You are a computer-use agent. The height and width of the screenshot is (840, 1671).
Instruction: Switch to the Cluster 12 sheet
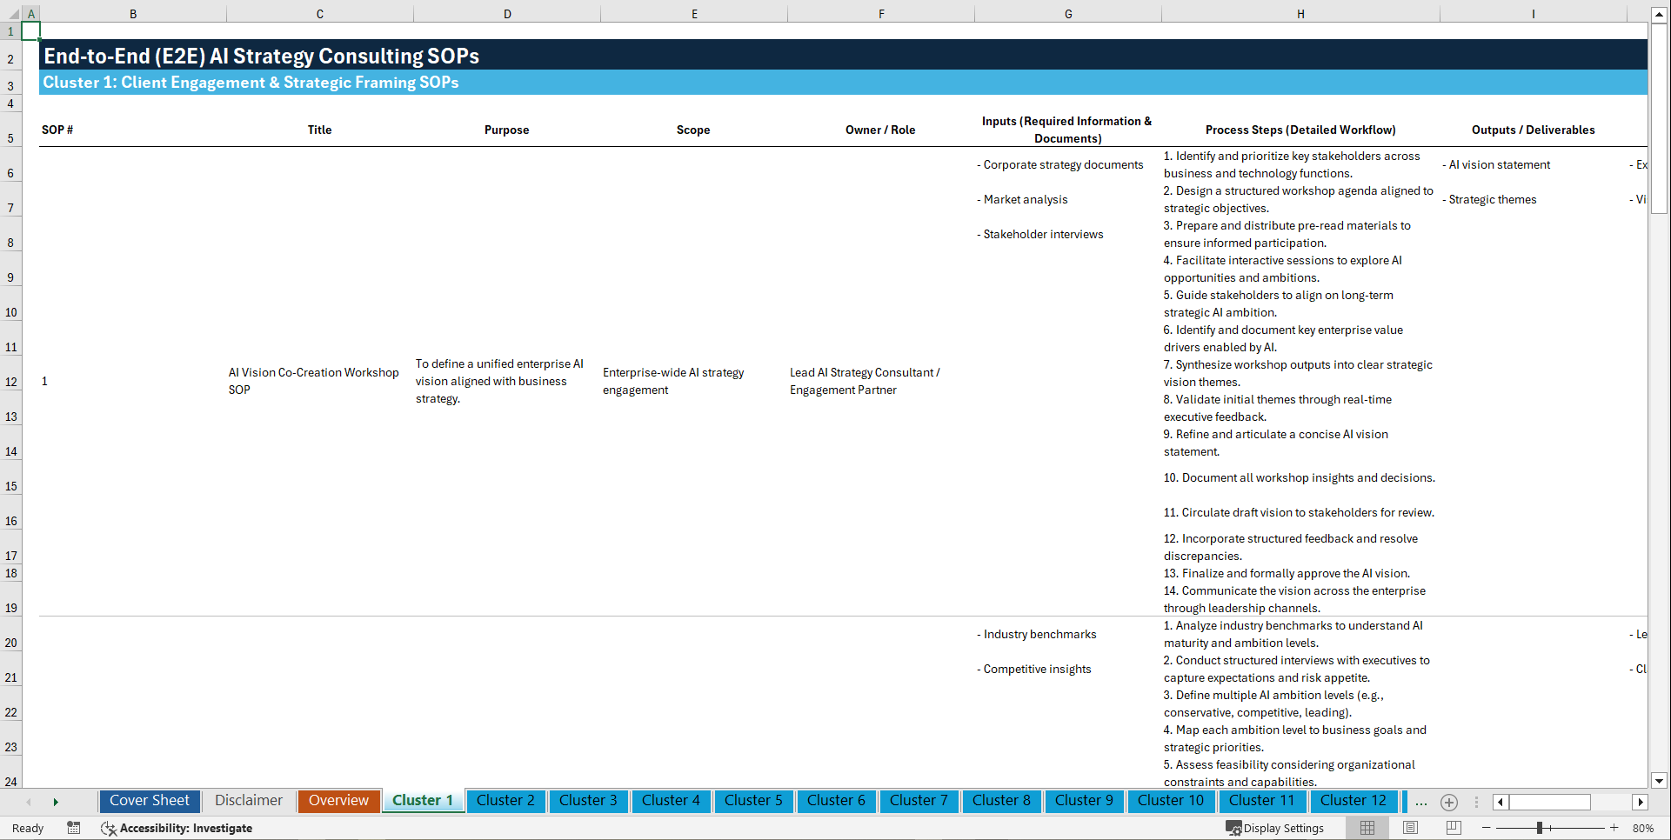(x=1354, y=801)
